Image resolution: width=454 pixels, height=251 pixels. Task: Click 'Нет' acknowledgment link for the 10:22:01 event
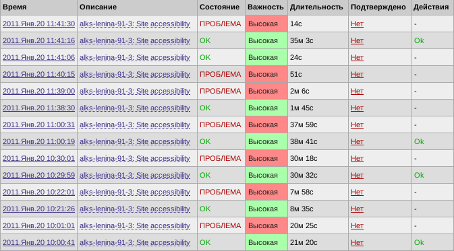coord(357,192)
